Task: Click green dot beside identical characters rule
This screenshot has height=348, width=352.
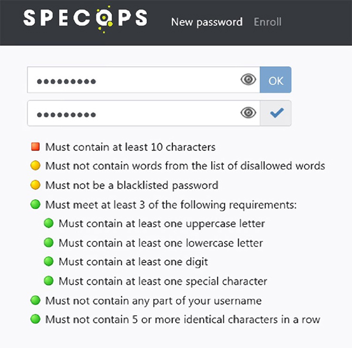Action: (x=35, y=319)
